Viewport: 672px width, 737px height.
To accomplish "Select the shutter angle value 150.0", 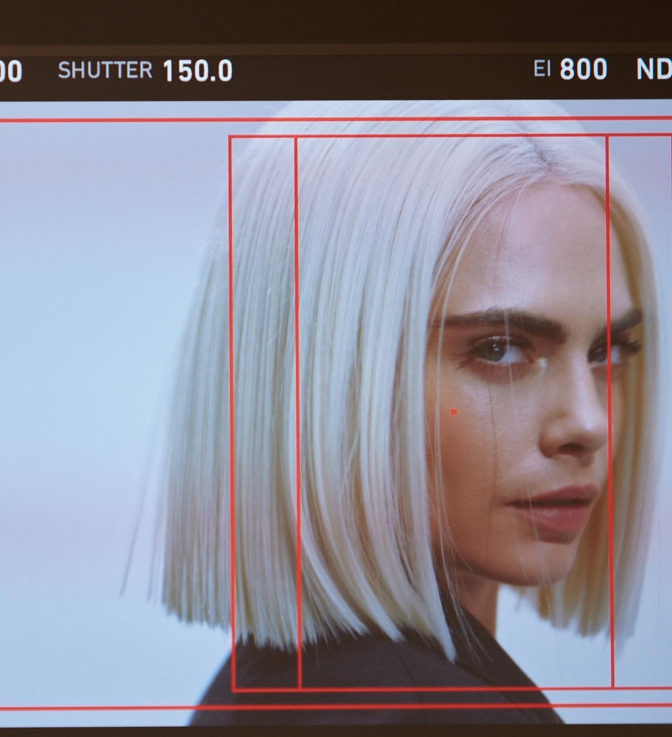I will [x=197, y=71].
